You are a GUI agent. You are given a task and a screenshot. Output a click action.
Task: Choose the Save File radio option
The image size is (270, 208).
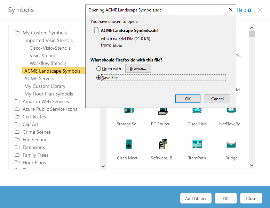(99, 78)
